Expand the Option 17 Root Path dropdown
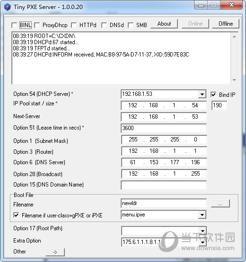The image size is (246, 262). click(202, 231)
